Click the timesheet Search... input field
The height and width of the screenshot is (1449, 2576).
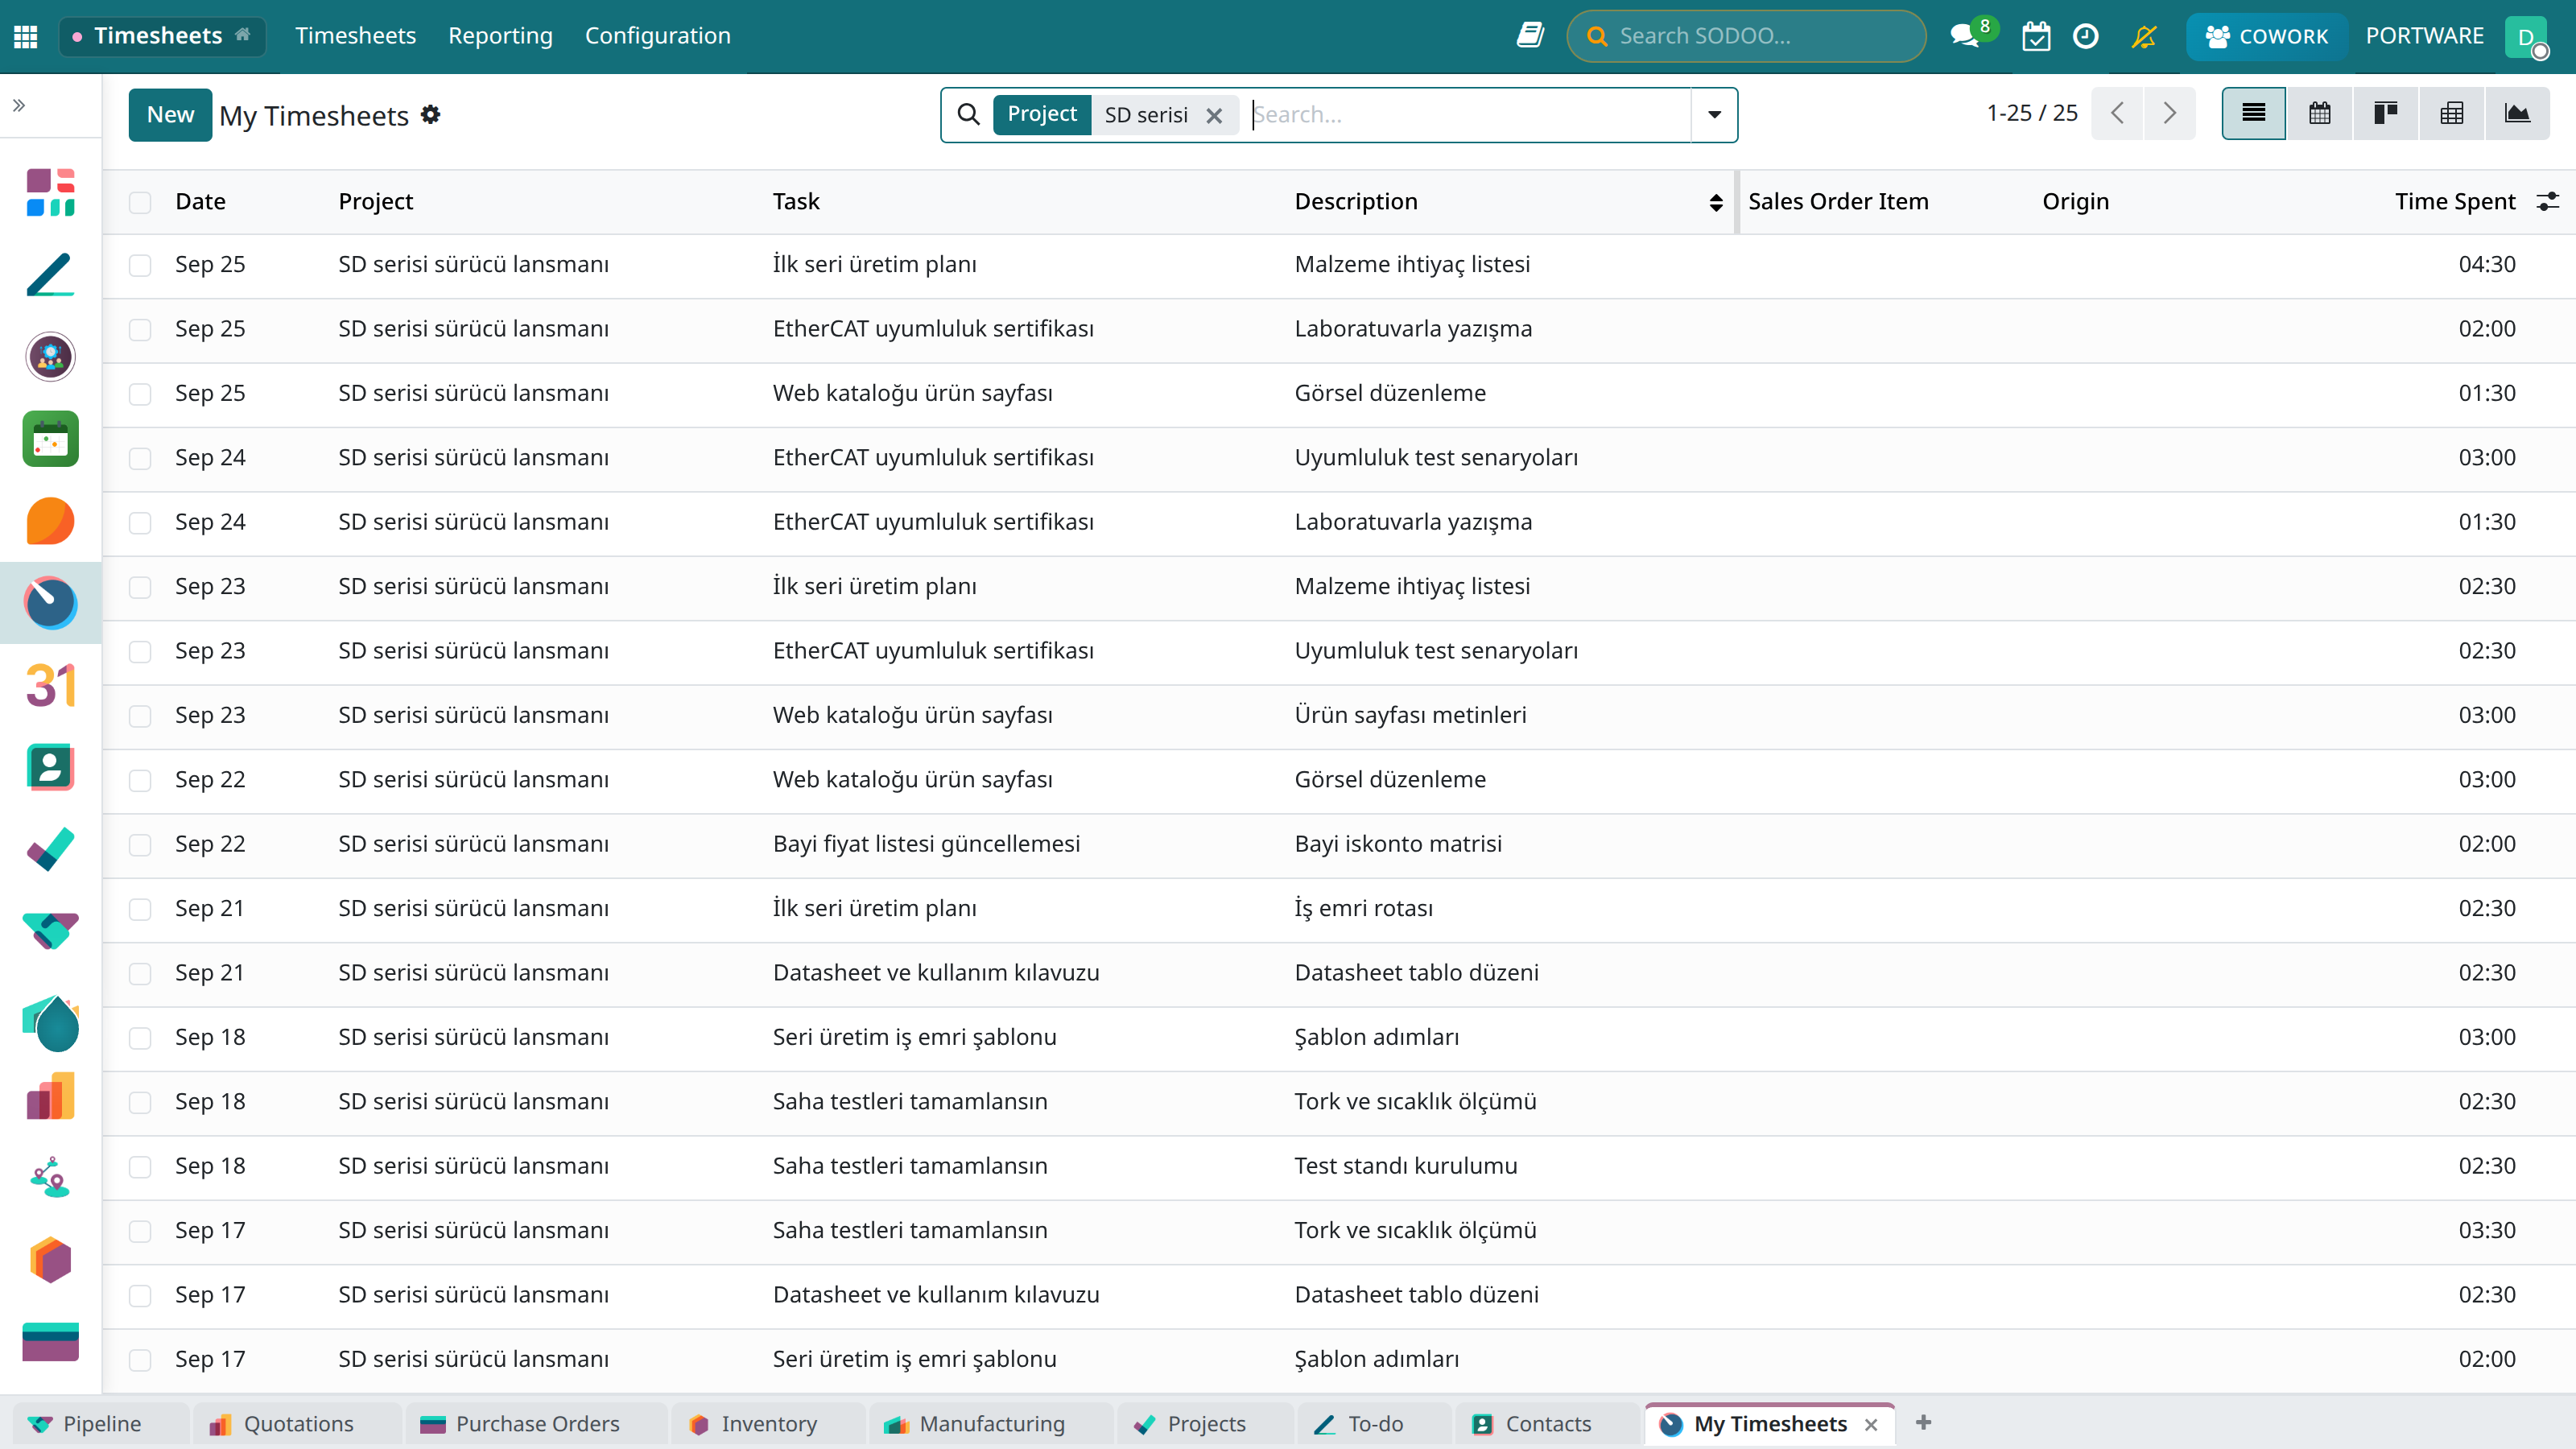click(1468, 114)
